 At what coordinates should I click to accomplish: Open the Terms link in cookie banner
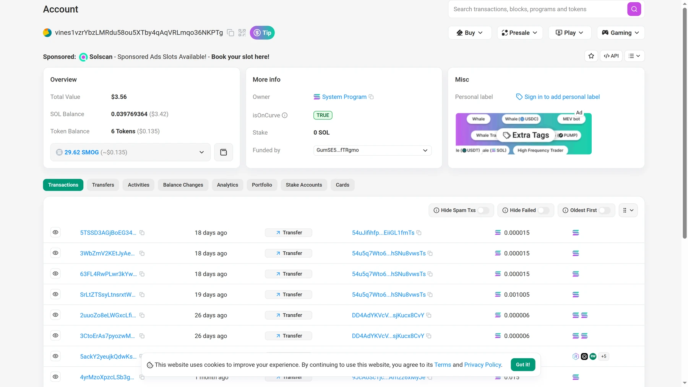pyautogui.click(x=443, y=365)
